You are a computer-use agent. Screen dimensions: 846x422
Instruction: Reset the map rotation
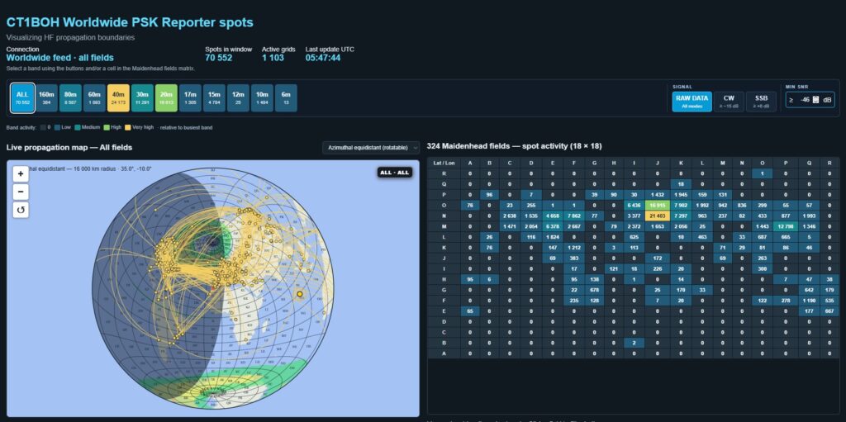coord(21,210)
